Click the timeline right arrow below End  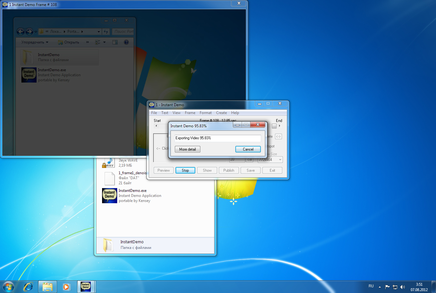279,126
